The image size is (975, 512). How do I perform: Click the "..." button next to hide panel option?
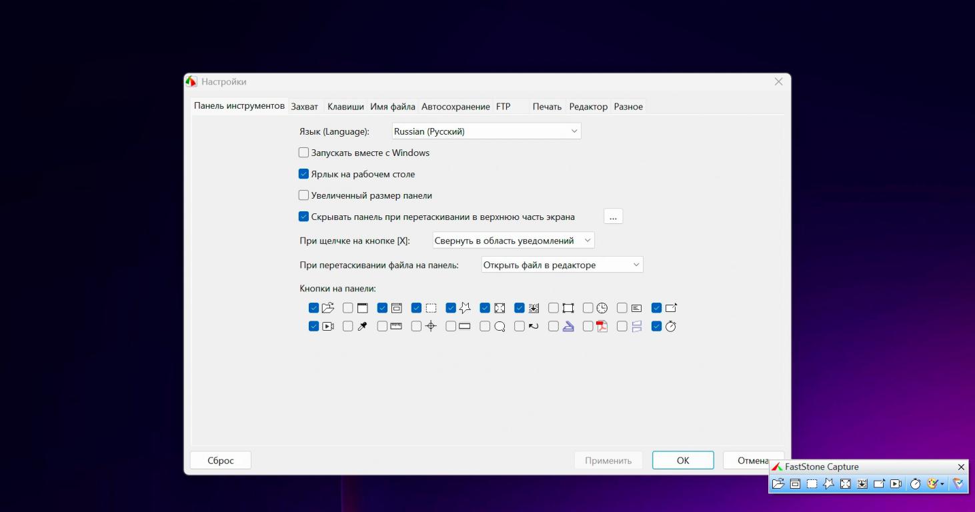tap(613, 217)
